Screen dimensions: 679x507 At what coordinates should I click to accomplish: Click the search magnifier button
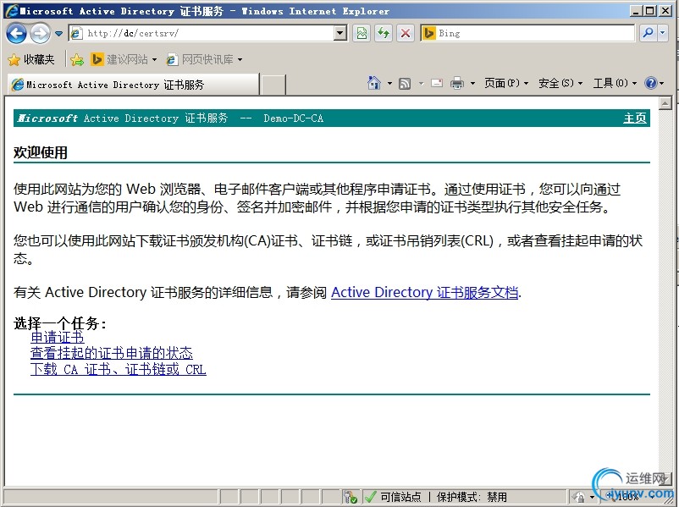coord(648,33)
